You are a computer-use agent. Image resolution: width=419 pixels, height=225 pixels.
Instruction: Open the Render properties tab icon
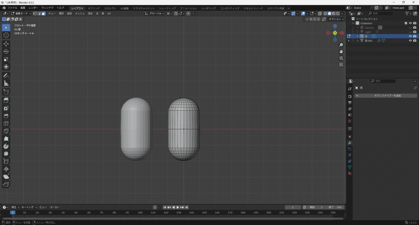tap(349, 97)
